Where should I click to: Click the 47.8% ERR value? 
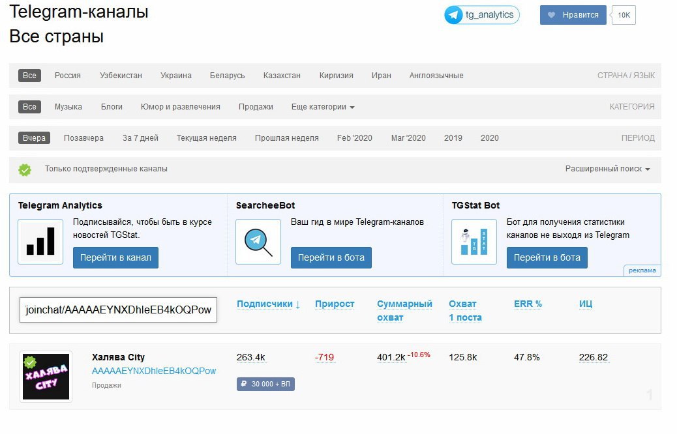[x=527, y=357]
